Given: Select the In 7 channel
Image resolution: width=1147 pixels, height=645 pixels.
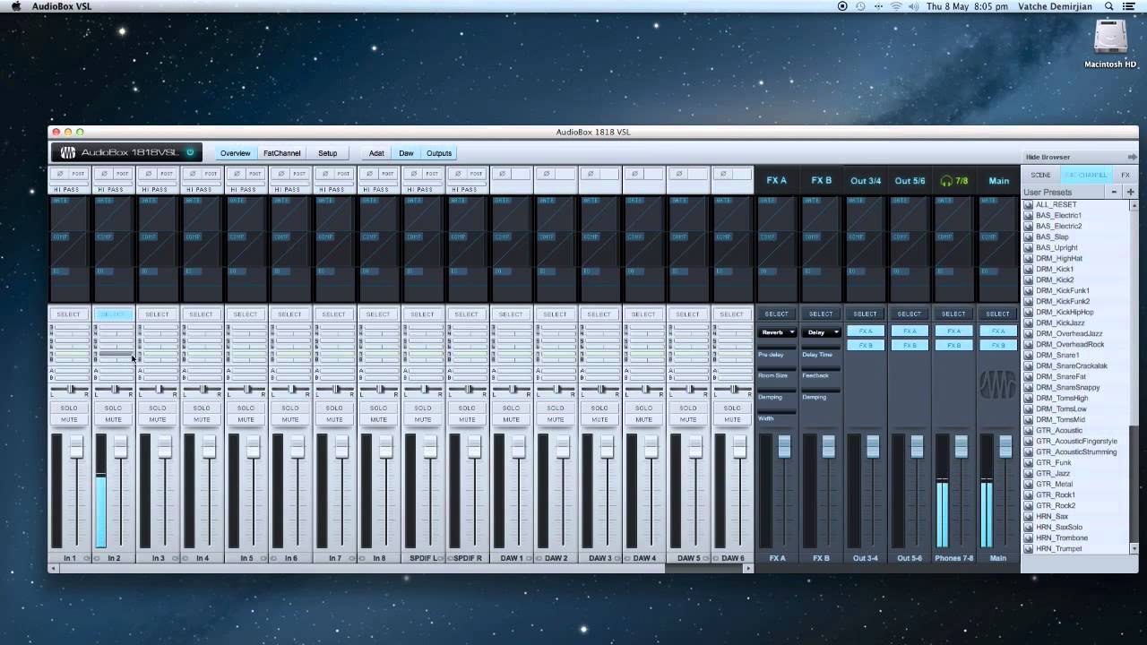Looking at the screenshot, I should pyautogui.click(x=334, y=314).
